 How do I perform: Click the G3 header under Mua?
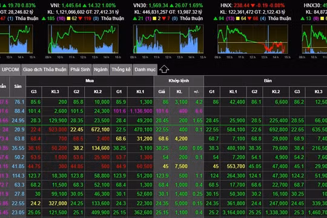click(34, 91)
